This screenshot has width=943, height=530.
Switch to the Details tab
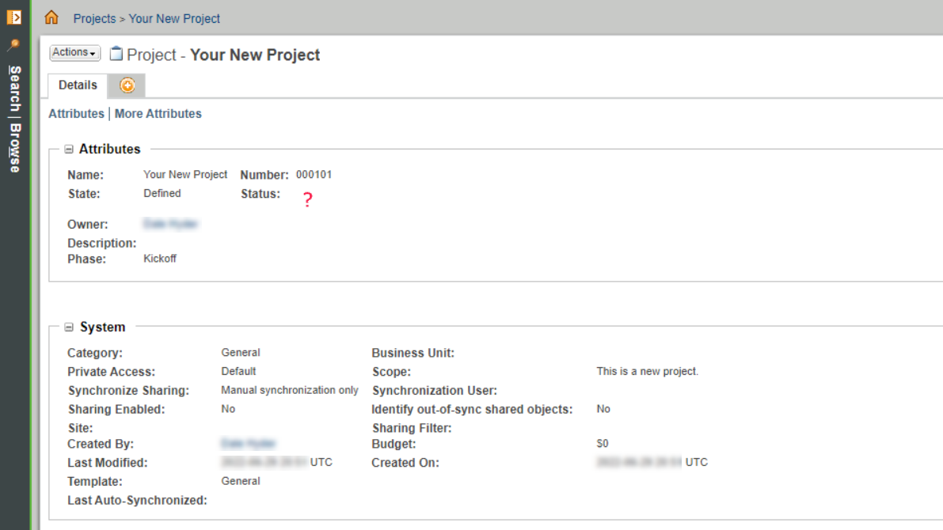pos(77,85)
